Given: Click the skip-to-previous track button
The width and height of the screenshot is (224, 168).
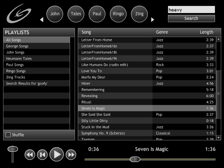Looking at the screenshot, I should (42, 155).
